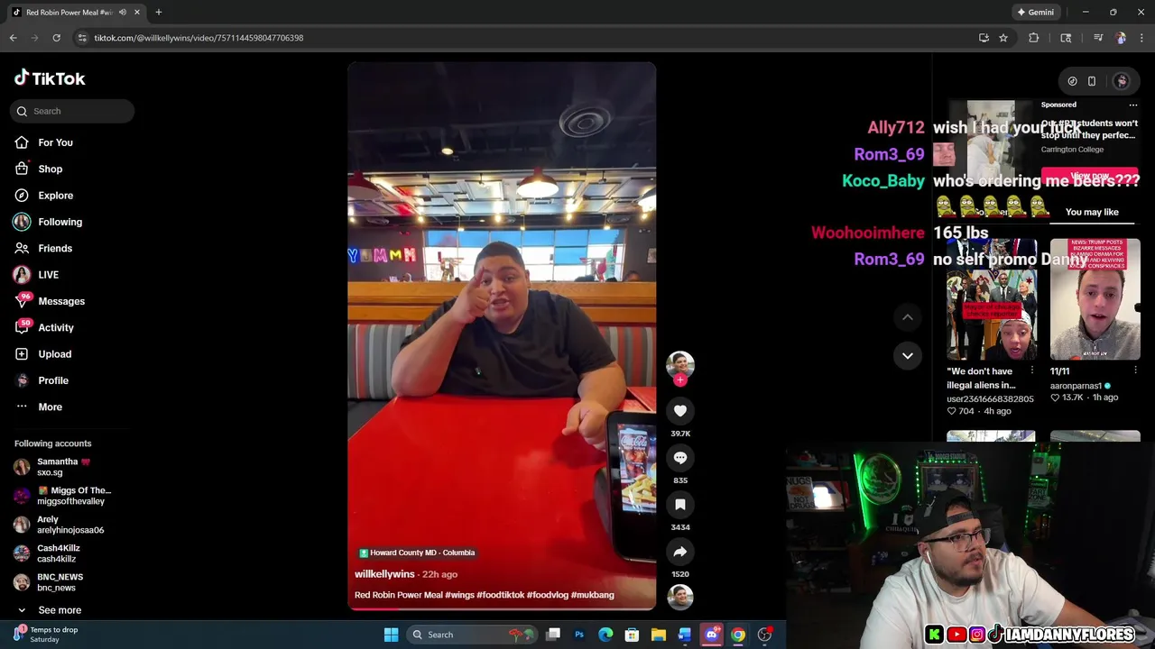Open the Howard County MD location tag
Screen dimensions: 1155x649
pyautogui.click(x=417, y=553)
